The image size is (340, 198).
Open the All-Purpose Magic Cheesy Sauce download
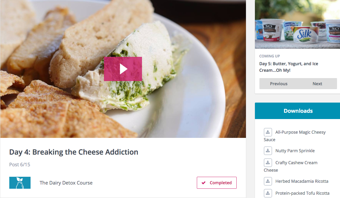click(x=295, y=136)
